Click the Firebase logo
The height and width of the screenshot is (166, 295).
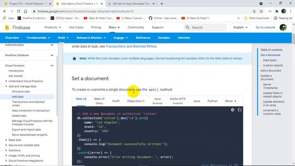pyautogui.click(x=18, y=28)
